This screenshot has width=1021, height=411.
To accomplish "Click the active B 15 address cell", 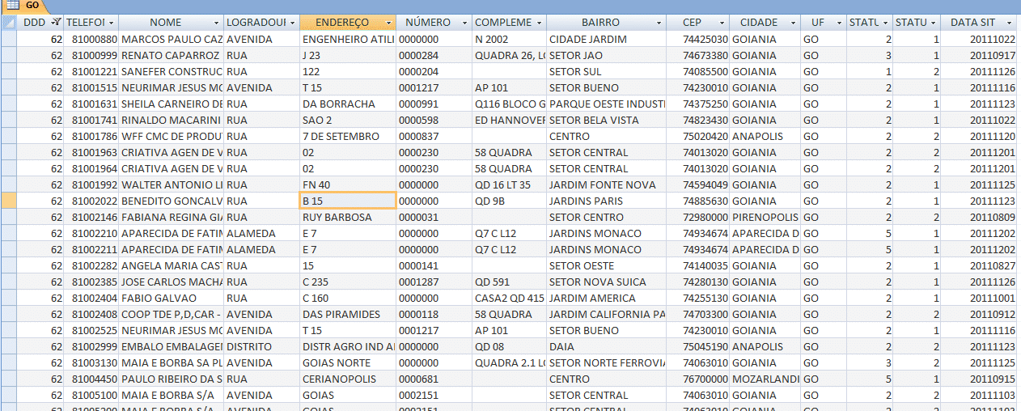I will coord(347,201).
